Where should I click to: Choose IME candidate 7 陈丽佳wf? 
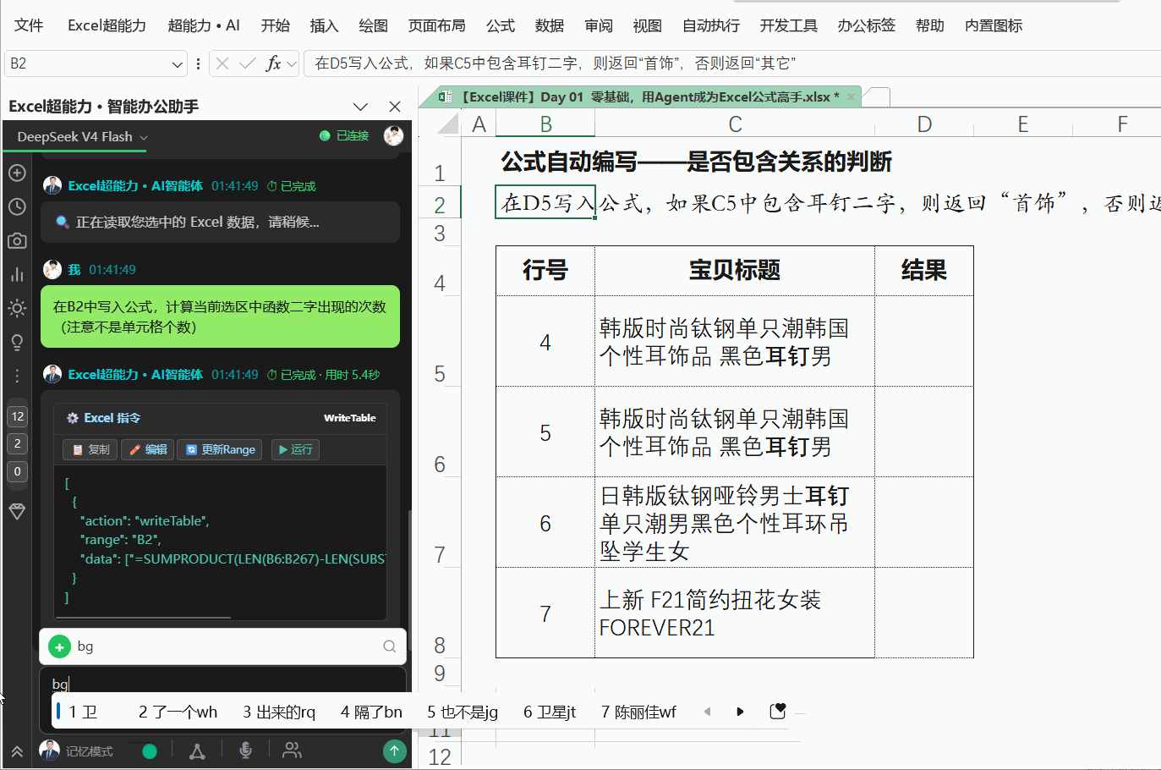[x=638, y=712]
